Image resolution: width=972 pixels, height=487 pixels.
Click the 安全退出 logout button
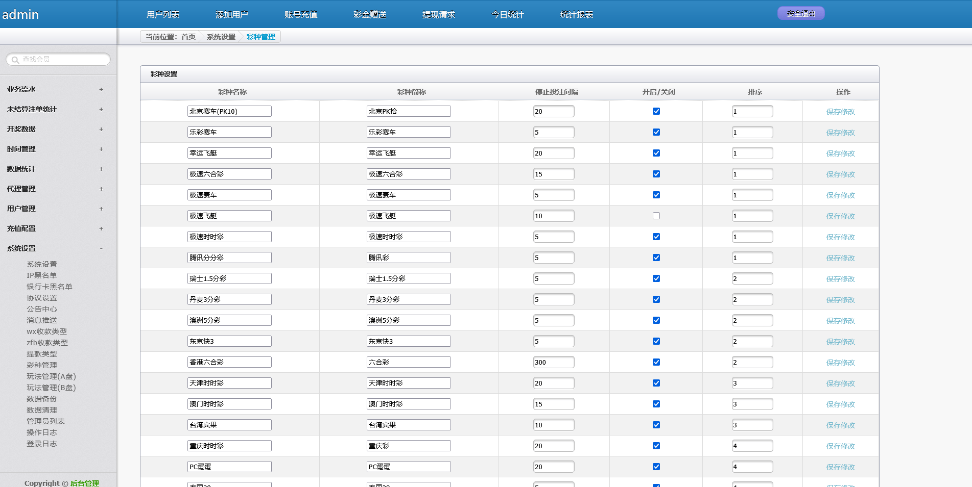coord(801,14)
